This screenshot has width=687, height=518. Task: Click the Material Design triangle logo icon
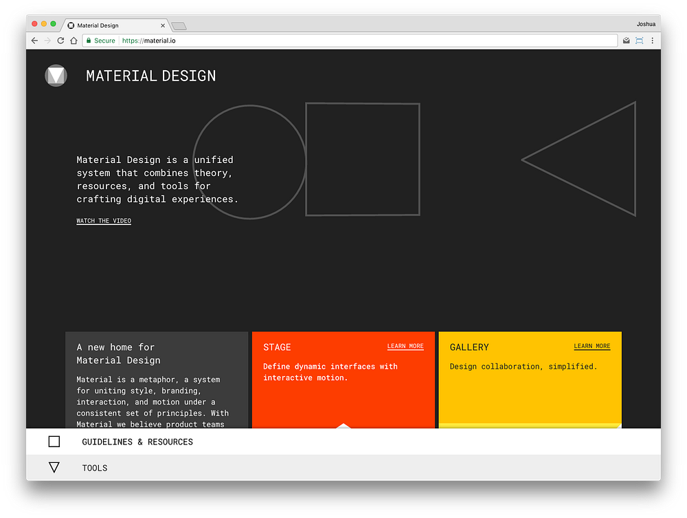click(56, 76)
